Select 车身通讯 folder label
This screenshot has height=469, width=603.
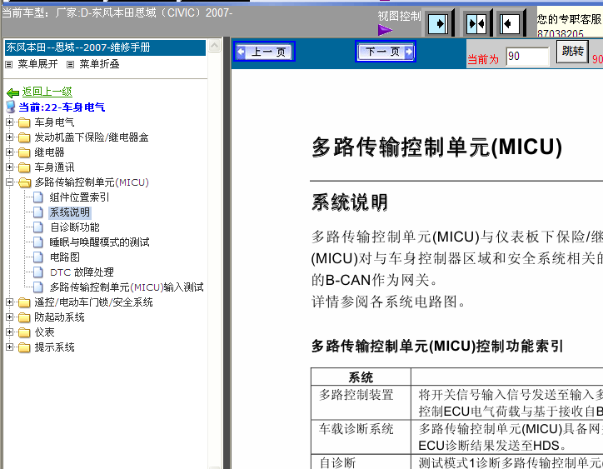point(54,167)
